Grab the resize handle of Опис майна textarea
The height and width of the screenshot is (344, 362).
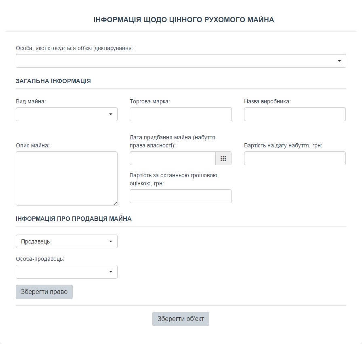(x=116, y=203)
